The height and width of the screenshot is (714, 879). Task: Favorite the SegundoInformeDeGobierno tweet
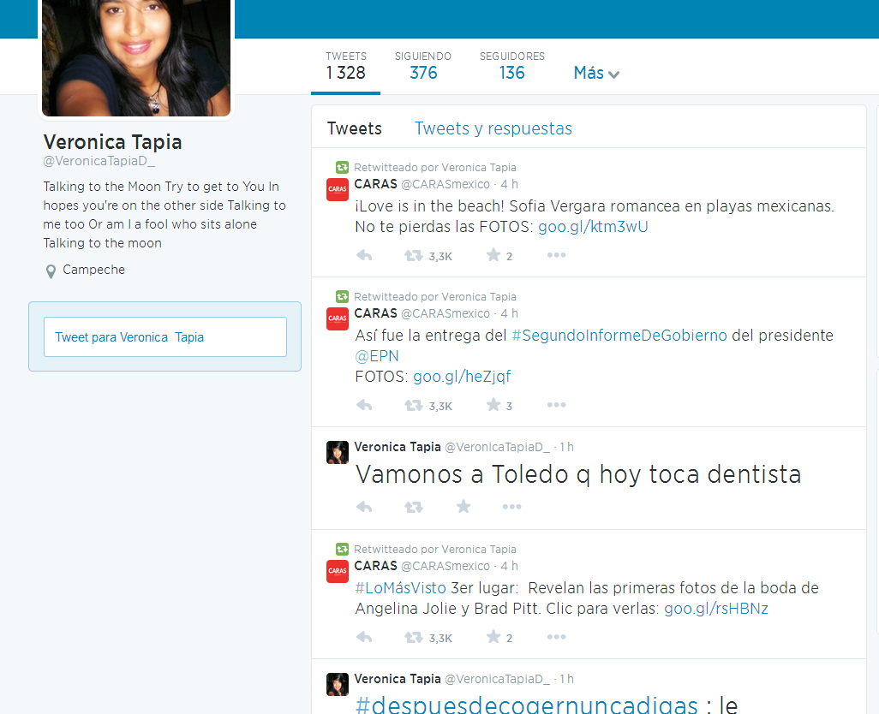[x=493, y=405]
